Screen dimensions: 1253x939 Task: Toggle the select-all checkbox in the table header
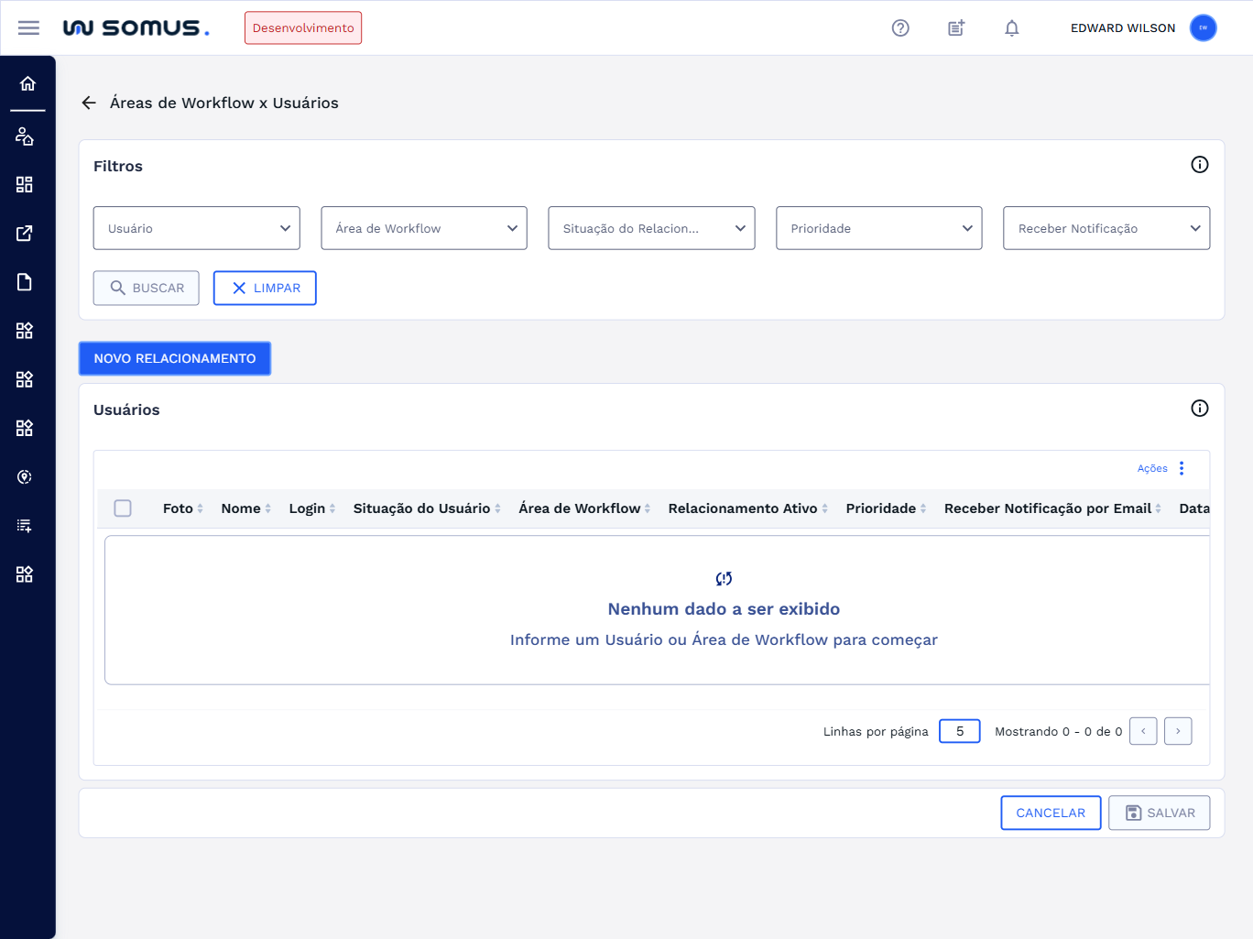(x=123, y=508)
